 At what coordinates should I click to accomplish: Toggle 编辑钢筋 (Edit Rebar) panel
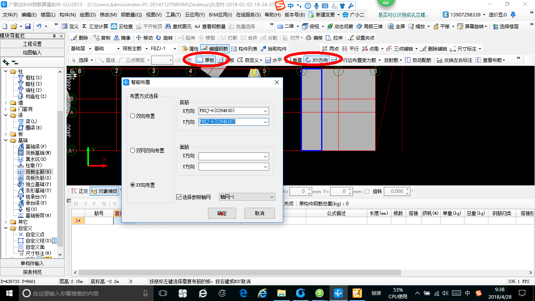coord(215,49)
